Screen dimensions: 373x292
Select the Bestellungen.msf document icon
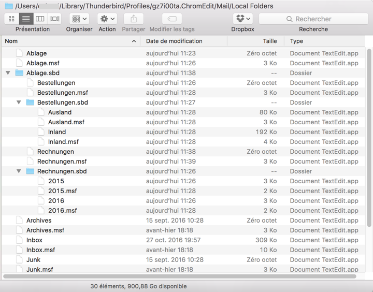pos(30,93)
